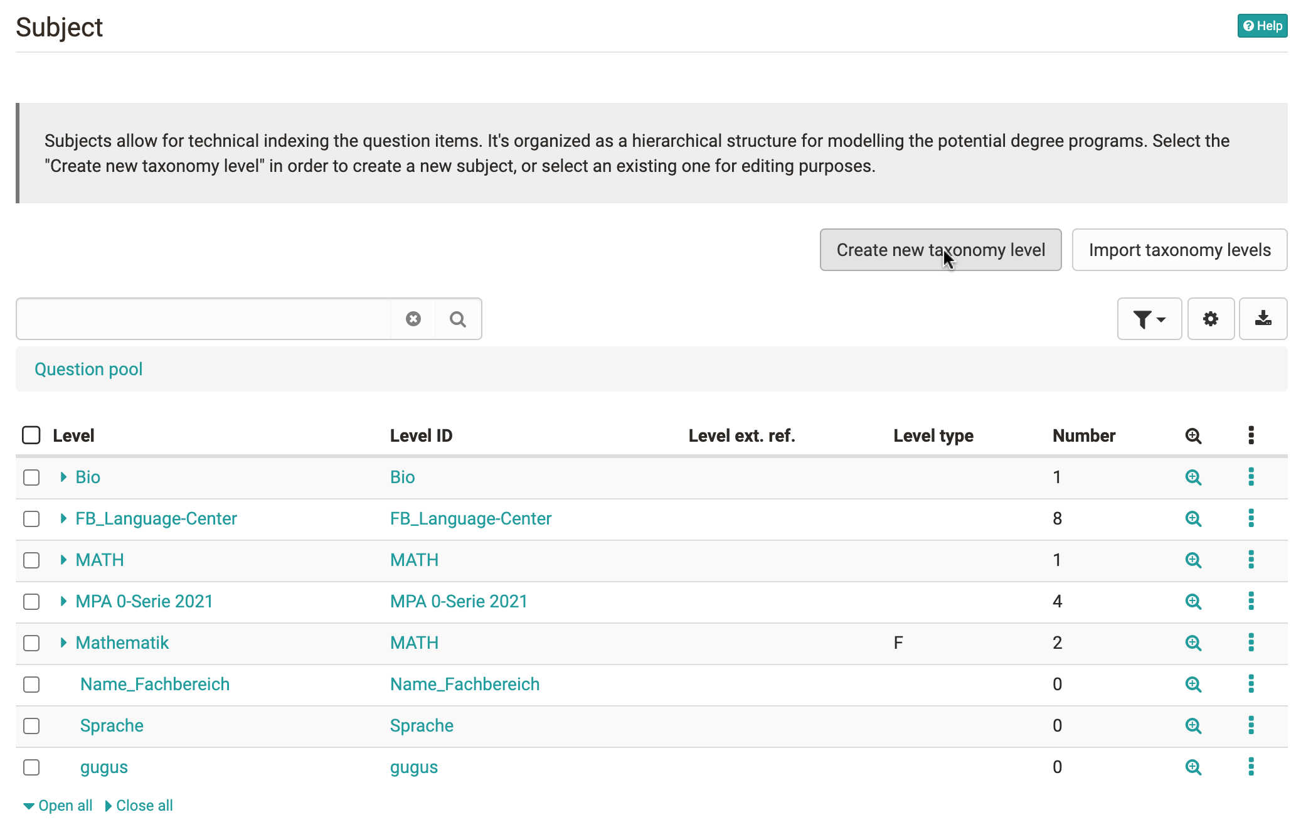Run search with magnifying glass icon
1296x827 pixels.
pos(458,319)
